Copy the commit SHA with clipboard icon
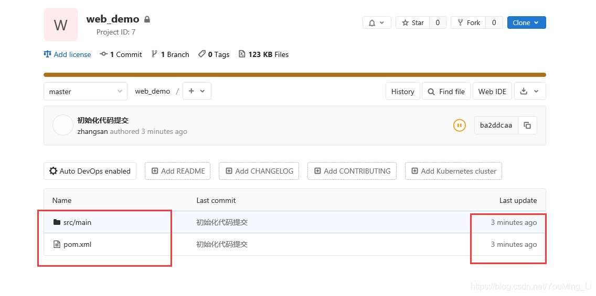The height and width of the screenshot is (296, 596). pos(527,125)
